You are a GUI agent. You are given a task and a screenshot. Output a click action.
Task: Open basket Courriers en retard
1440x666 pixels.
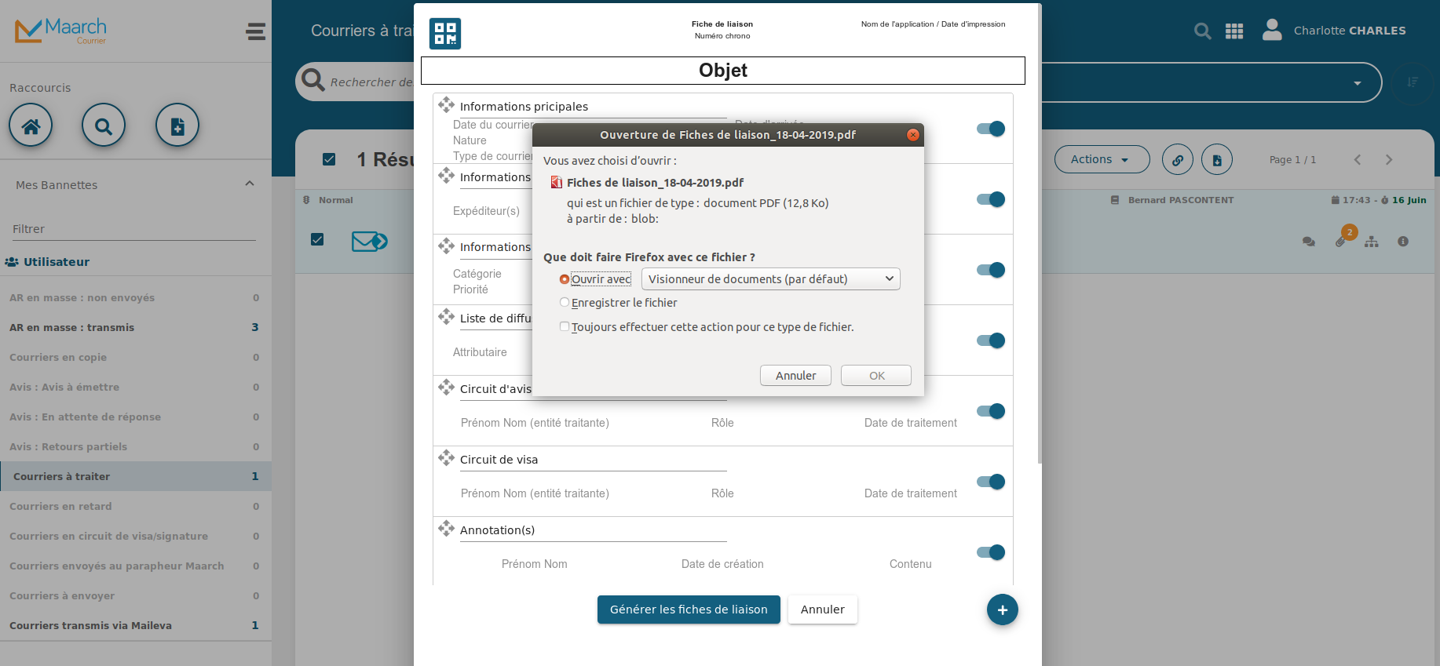click(136, 507)
